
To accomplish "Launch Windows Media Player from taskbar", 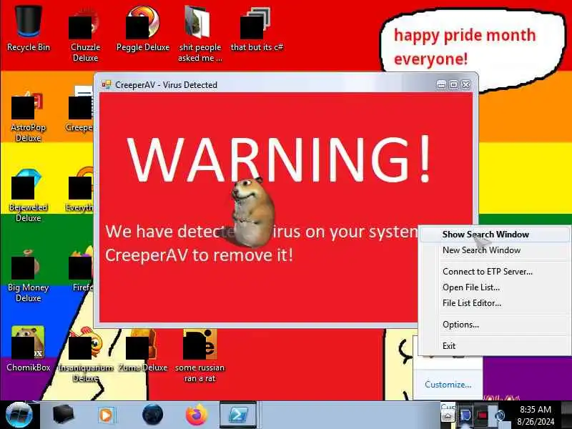I will pyautogui.click(x=107, y=415).
